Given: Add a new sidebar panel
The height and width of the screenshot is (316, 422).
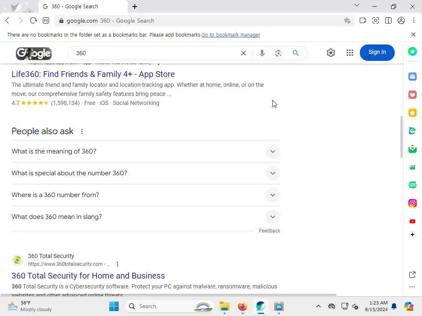Looking at the screenshot, I should 412,235.
